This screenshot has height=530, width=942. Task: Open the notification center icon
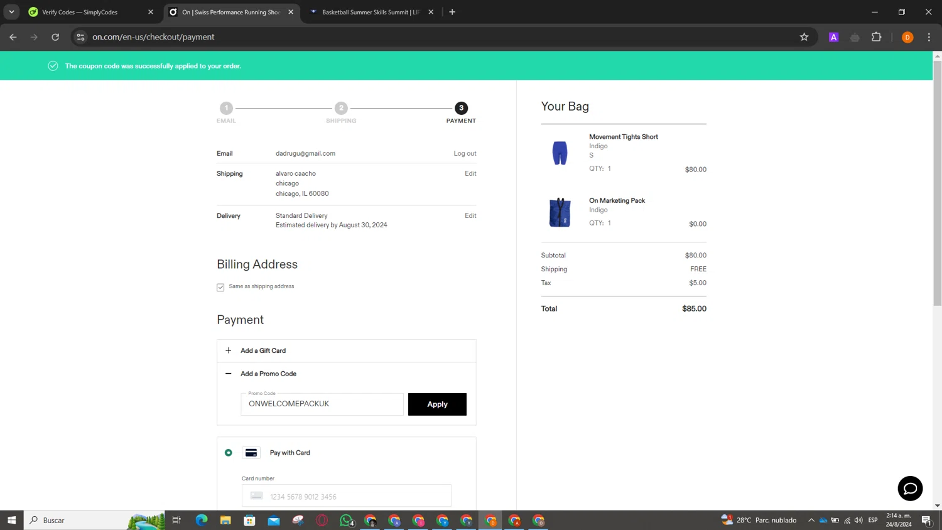coord(926,520)
